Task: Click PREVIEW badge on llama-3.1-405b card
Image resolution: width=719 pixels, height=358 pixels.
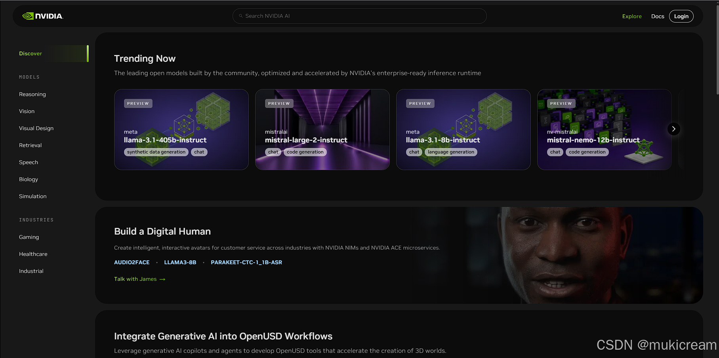Action: [138, 103]
